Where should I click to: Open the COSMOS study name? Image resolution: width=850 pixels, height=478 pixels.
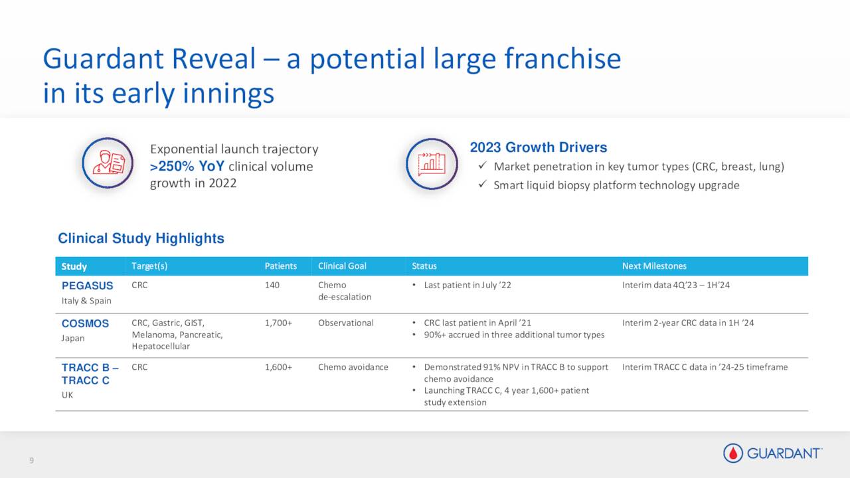85,323
